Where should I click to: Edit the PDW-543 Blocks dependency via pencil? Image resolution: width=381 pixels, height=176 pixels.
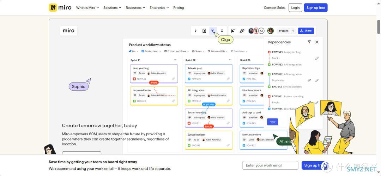(x=317, y=58)
